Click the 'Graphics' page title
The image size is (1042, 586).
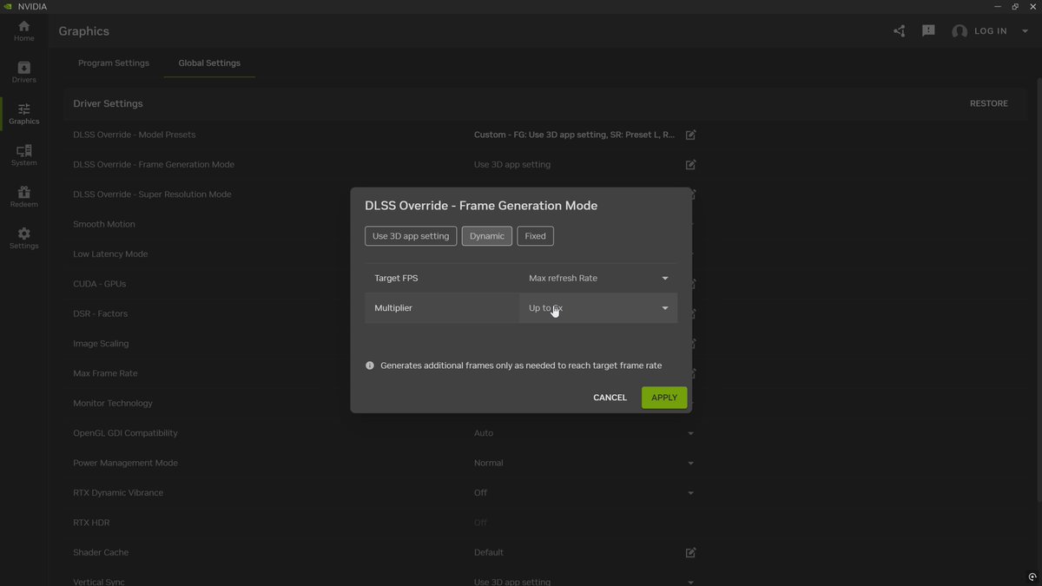click(x=84, y=31)
